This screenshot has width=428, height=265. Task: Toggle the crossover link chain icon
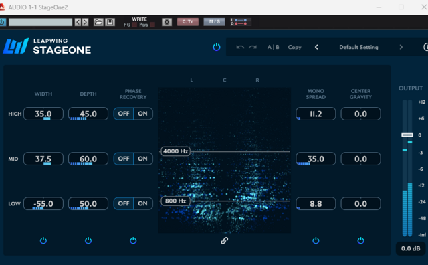[225, 240]
